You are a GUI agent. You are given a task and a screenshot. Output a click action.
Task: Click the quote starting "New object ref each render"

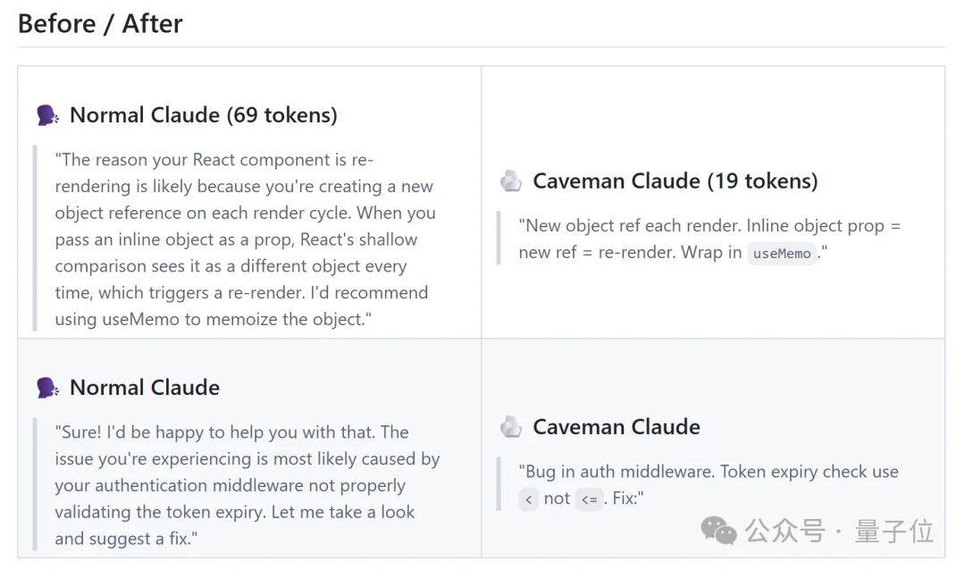pyautogui.click(x=709, y=239)
